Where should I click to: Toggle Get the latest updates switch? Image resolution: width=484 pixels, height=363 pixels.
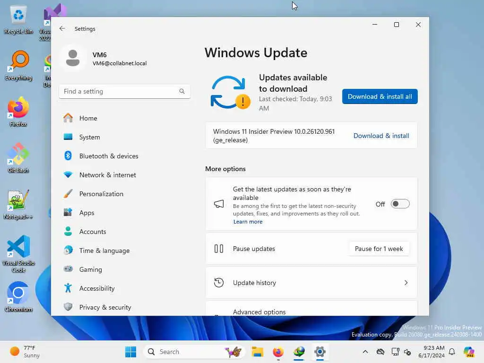pyautogui.click(x=400, y=204)
